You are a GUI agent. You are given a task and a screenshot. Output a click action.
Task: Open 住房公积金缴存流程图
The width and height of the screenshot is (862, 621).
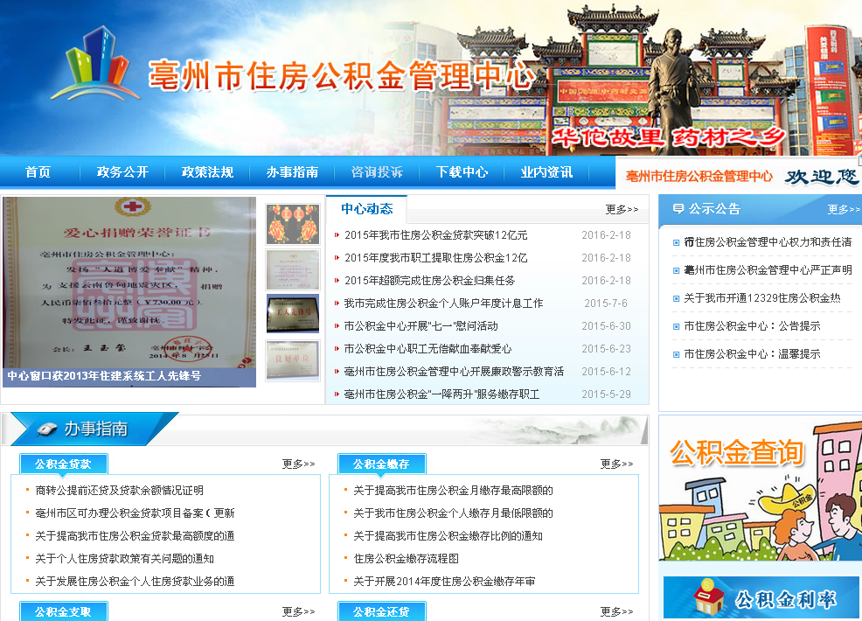(x=407, y=559)
